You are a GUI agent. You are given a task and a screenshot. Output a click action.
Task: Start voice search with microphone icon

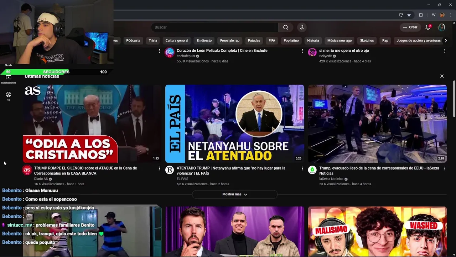pos(302,27)
